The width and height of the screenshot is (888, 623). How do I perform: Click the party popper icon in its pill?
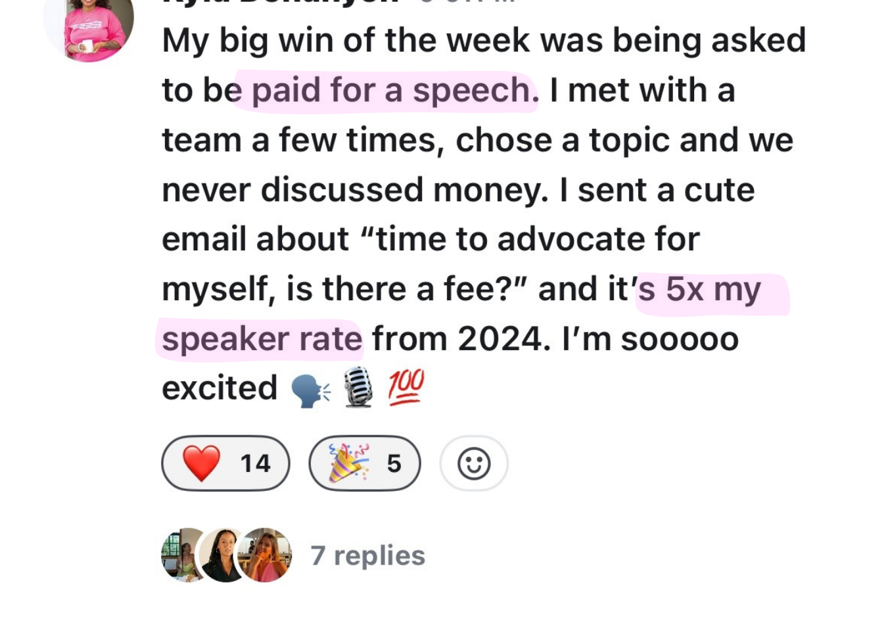pos(348,463)
